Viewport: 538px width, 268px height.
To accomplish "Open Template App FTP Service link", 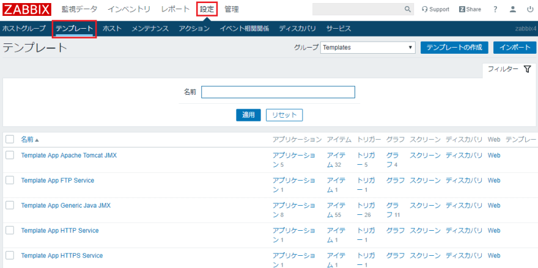I will pos(57,180).
